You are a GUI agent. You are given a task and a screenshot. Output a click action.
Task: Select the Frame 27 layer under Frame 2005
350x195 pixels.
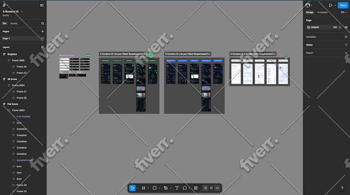pos(22,73)
